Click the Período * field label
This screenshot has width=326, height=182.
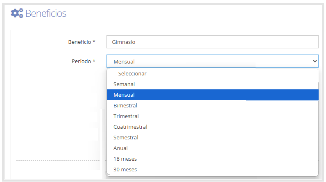pyautogui.click(x=84, y=61)
